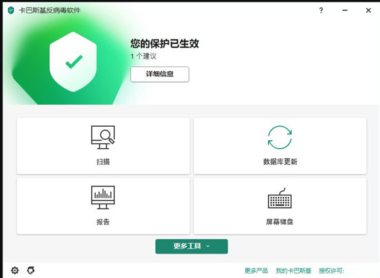Click the 数据库更新 circular arrows icon
This screenshot has height=278, width=380.
pos(280,137)
